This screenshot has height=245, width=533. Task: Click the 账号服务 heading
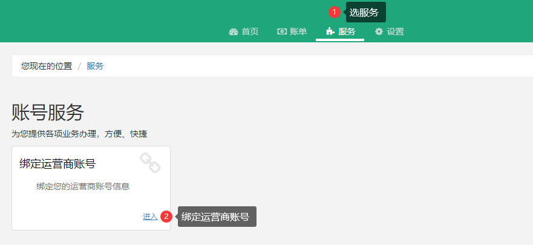point(48,113)
